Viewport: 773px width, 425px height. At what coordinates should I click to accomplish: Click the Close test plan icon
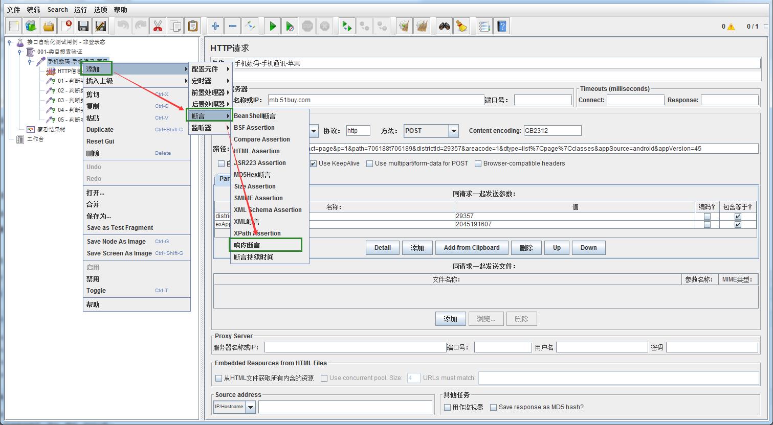tap(66, 26)
